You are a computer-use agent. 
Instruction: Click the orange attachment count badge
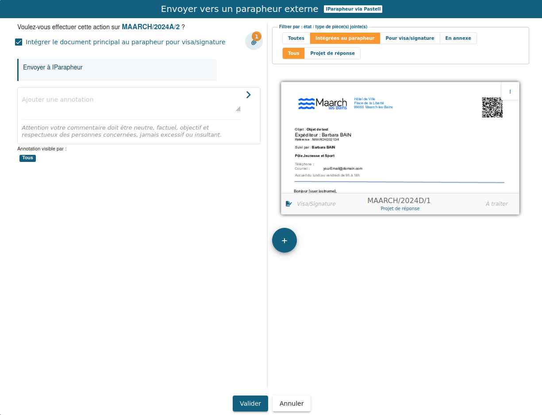pyautogui.click(x=257, y=36)
